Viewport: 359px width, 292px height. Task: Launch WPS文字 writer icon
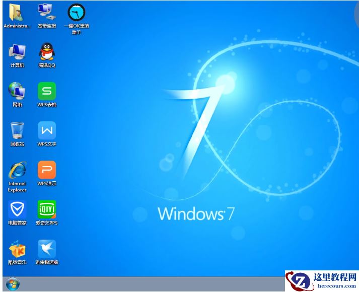click(x=47, y=130)
